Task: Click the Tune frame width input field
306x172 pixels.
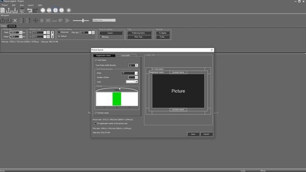Action: coord(132,65)
